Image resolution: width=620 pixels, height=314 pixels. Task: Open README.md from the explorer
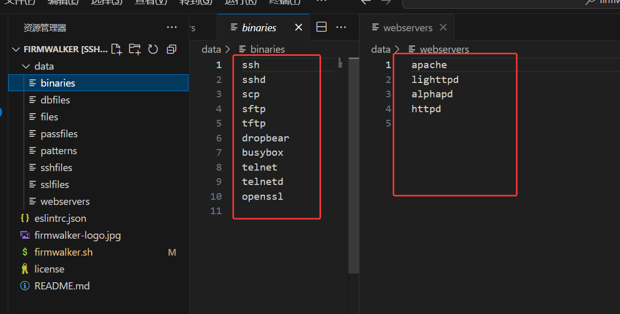pos(62,286)
